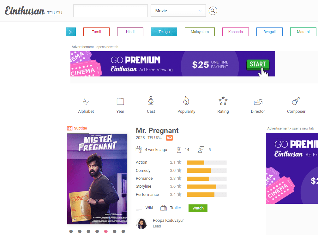This screenshot has height=236, width=318.
Task: Switch to the Tamil language tab
Action: click(x=96, y=32)
